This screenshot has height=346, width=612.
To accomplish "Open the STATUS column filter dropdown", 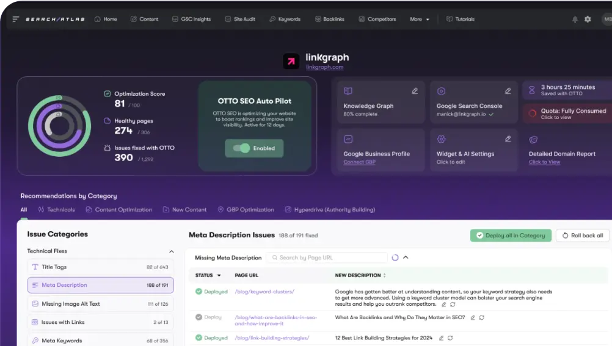I will 219,275.
